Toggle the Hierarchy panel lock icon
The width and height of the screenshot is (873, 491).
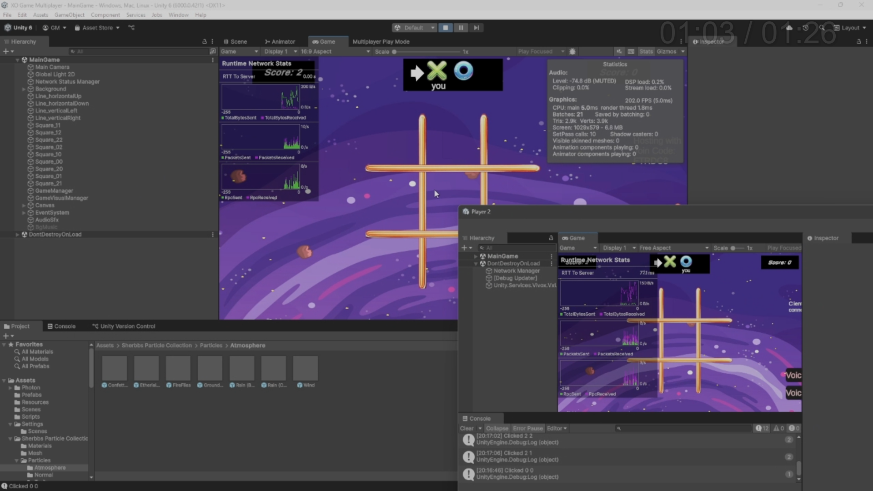pos(204,41)
